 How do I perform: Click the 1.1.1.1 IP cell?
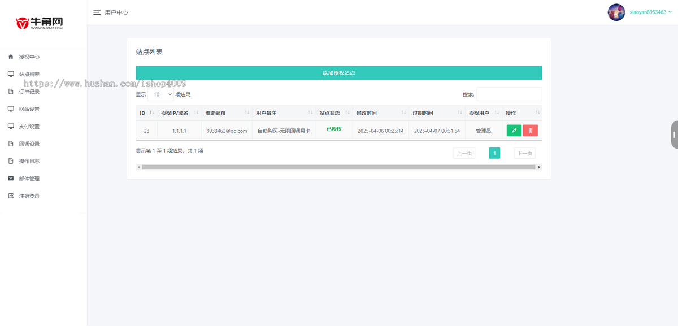click(179, 131)
